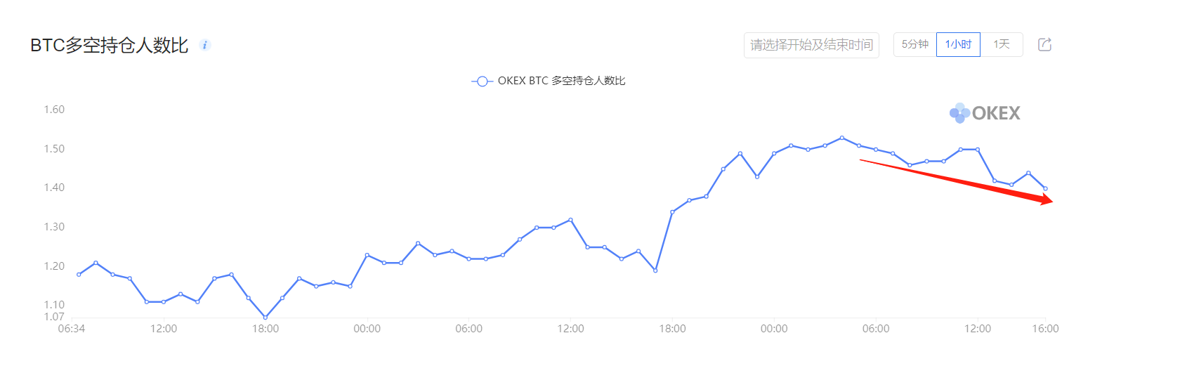
Task: Click the 06:34 x-axis label
Action: point(72,329)
